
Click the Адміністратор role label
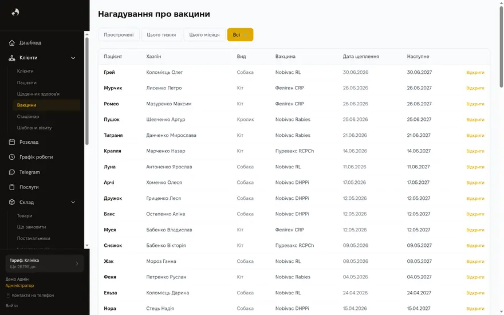19,285
